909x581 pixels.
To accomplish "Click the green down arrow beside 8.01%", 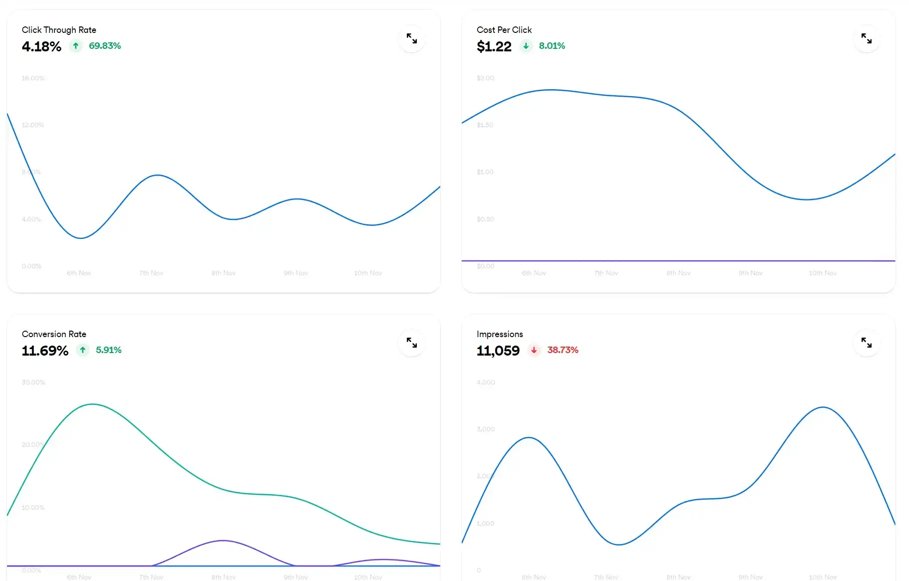I will [526, 46].
